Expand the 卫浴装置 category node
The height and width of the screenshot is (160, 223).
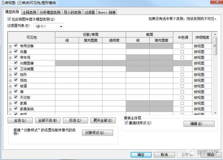click(10, 69)
